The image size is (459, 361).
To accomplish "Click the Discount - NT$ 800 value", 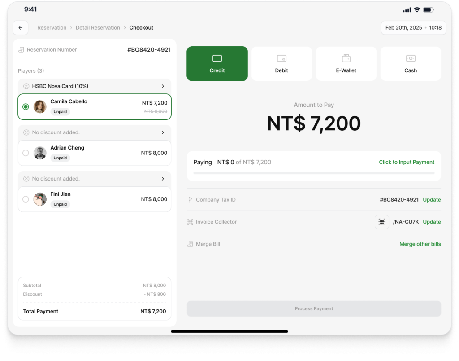I will [155, 294].
